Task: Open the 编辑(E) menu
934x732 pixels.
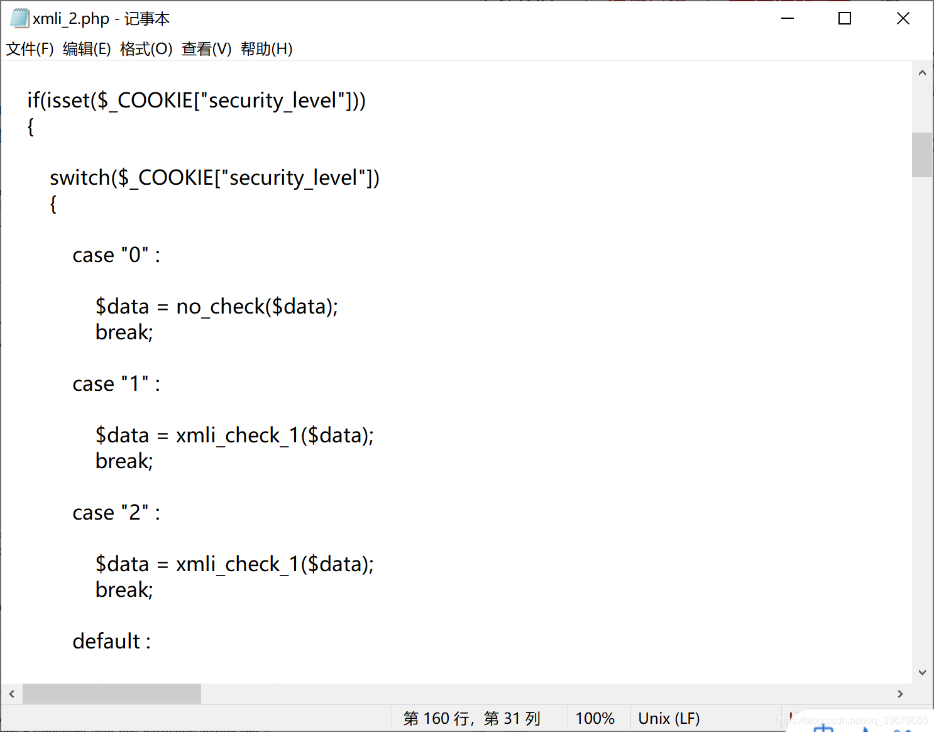Action: pyautogui.click(x=87, y=49)
